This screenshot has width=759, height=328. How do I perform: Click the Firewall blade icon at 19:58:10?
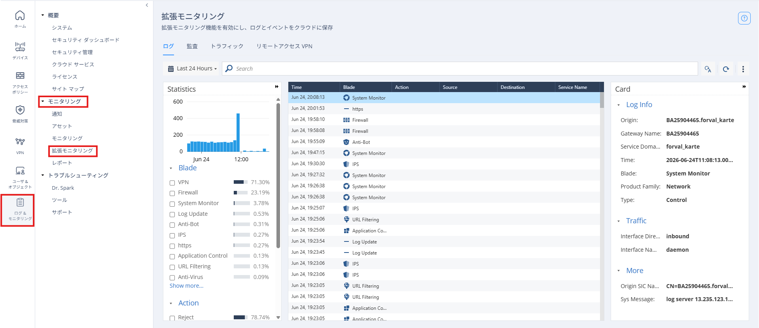346,120
